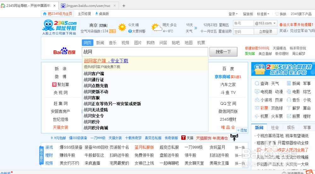Image resolution: width=315 pixels, height=174 pixels.
Task: Click the 电影 film reel icon
Action: click(x=289, y=92)
